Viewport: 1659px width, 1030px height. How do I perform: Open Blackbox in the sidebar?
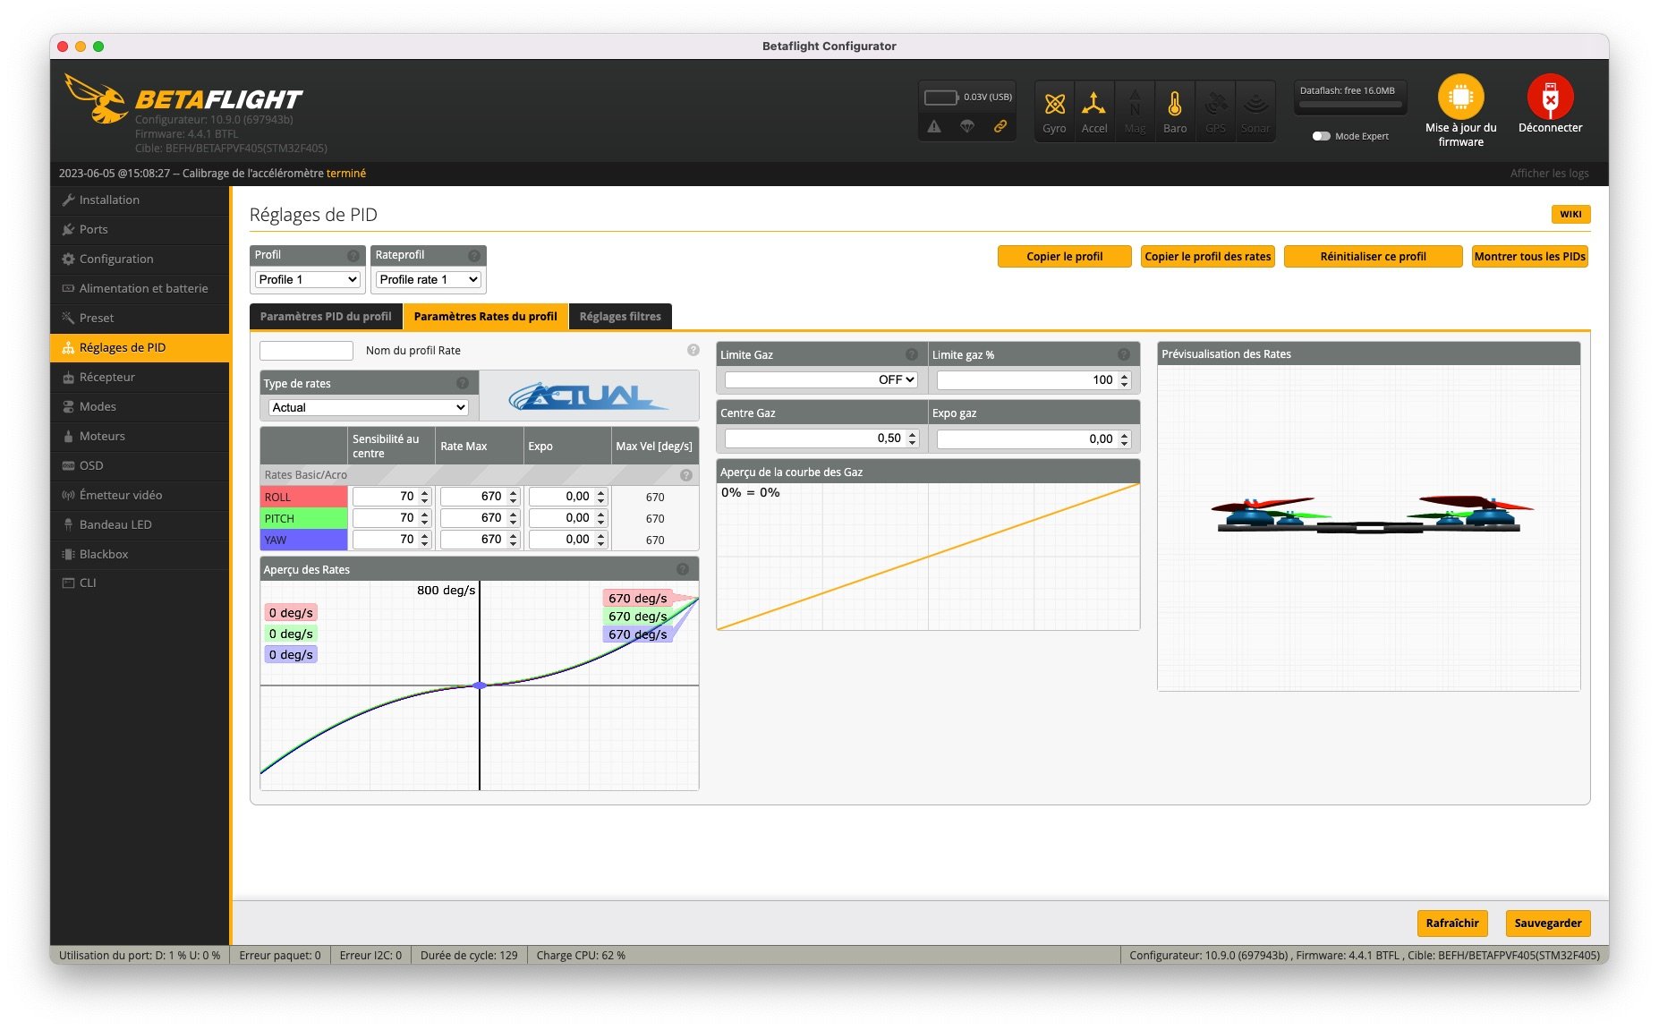point(140,554)
